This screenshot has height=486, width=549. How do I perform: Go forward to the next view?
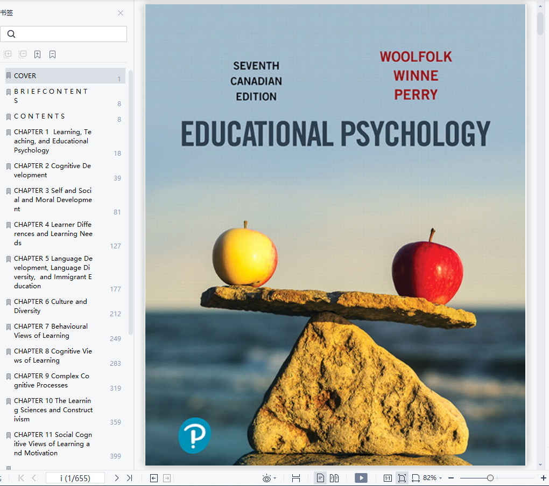click(x=167, y=478)
